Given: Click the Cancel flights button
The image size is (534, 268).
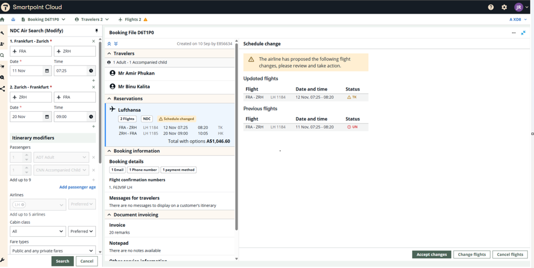Looking at the screenshot, I should pyautogui.click(x=509, y=254).
